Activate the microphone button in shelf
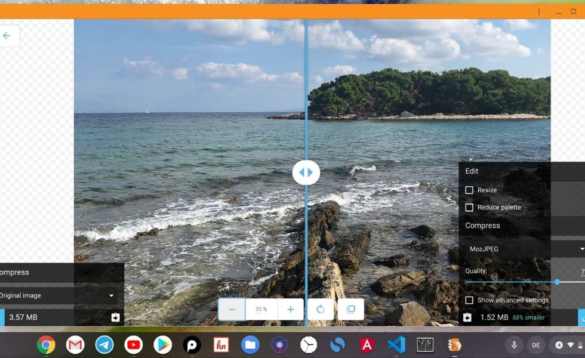This screenshot has width=585, height=358. click(x=514, y=345)
